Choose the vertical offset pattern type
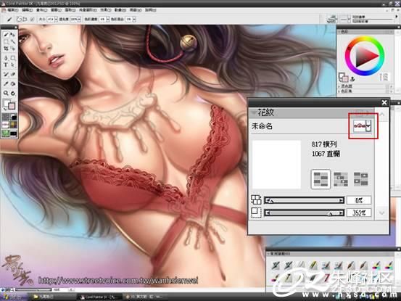The width and height of the screenshot is (401, 301). [x=360, y=178]
